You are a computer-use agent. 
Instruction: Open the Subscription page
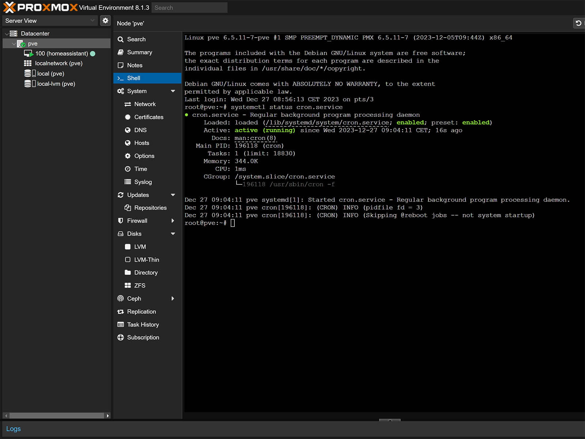coord(143,337)
